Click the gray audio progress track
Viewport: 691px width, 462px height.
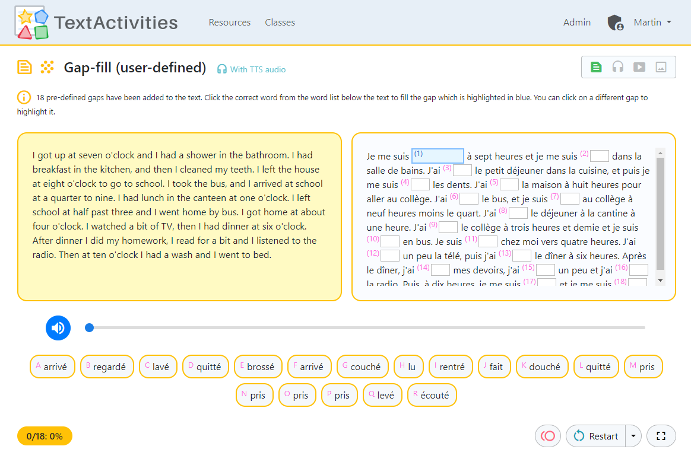point(365,328)
